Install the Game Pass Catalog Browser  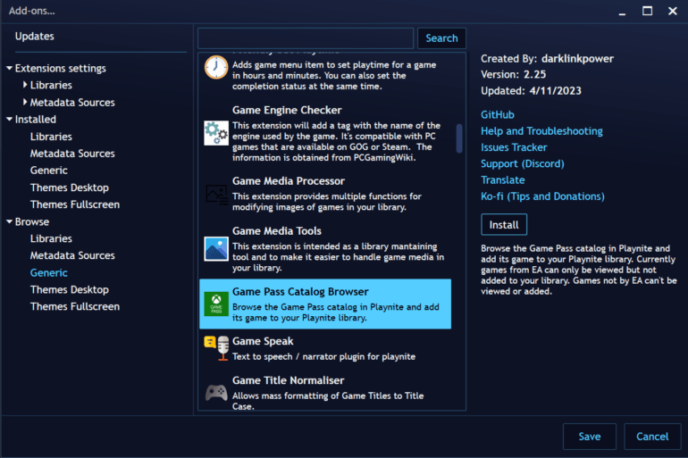tap(504, 225)
